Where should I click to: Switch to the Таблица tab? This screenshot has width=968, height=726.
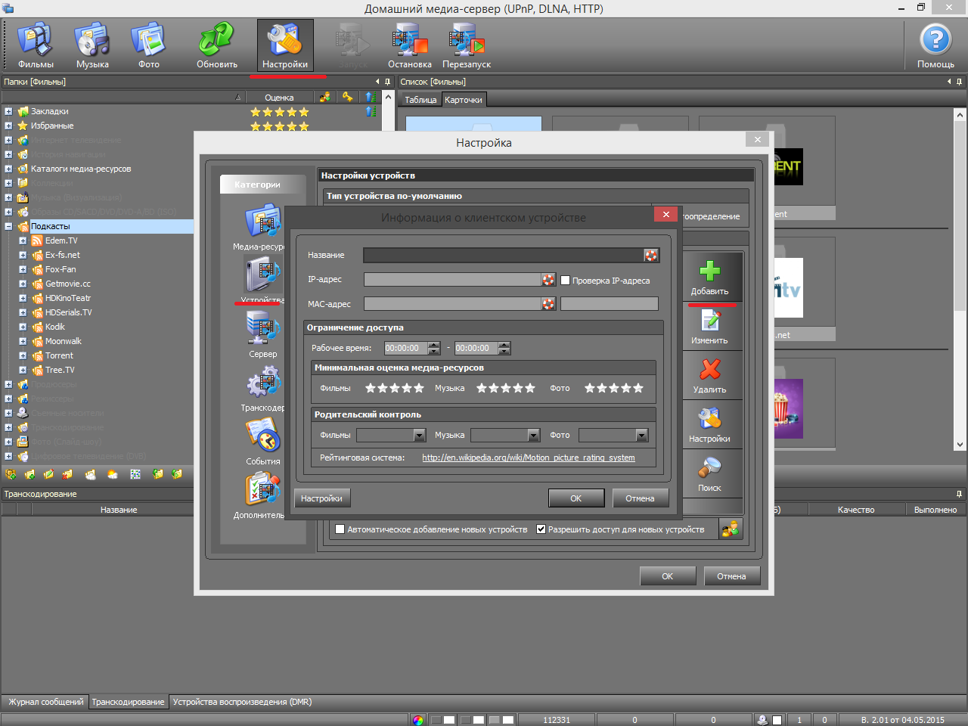[x=420, y=100]
